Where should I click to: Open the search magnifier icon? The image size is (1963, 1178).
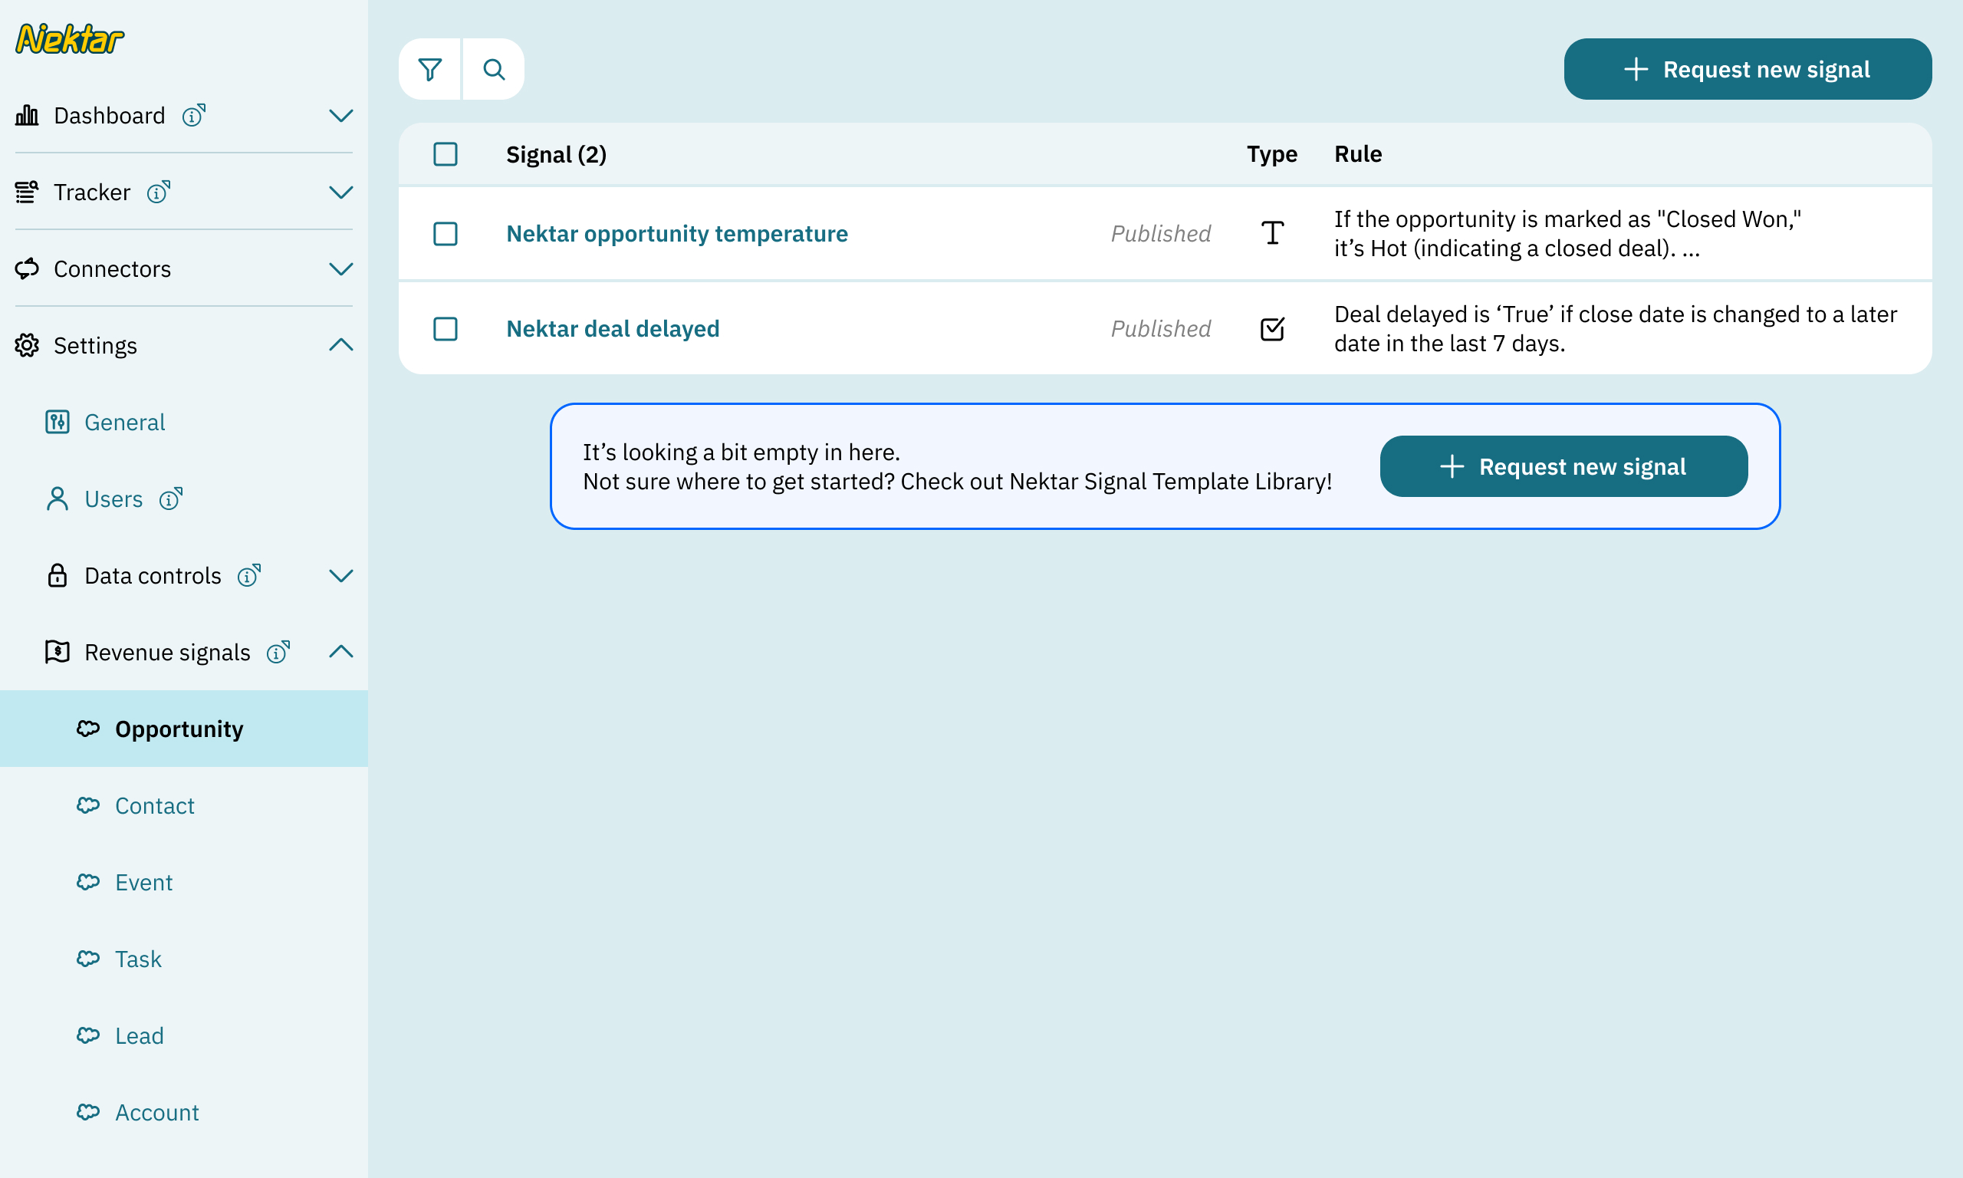click(x=494, y=69)
